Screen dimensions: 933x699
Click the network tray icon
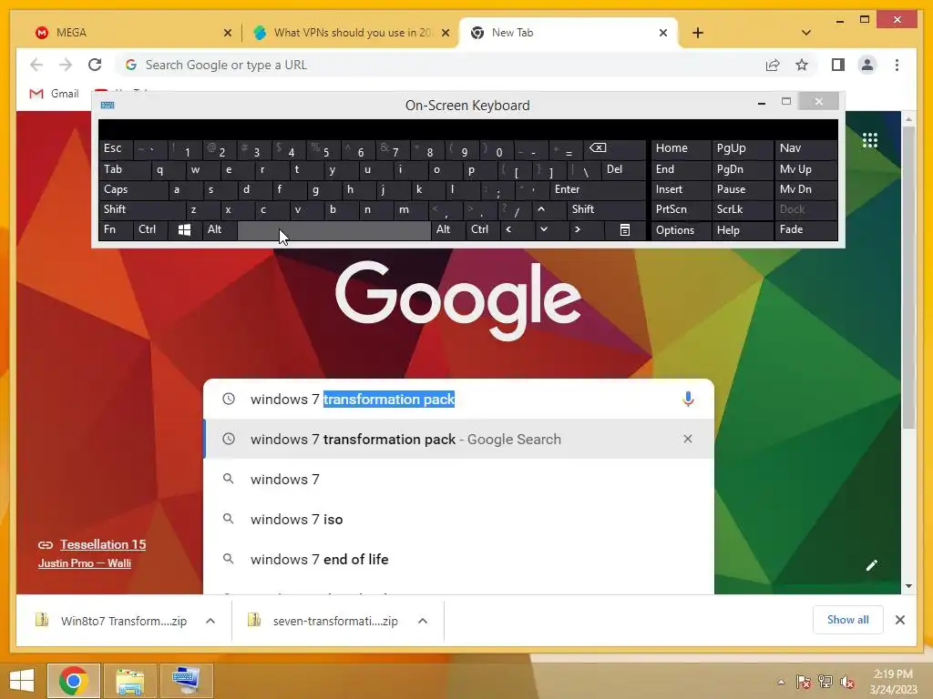pyautogui.click(x=825, y=682)
